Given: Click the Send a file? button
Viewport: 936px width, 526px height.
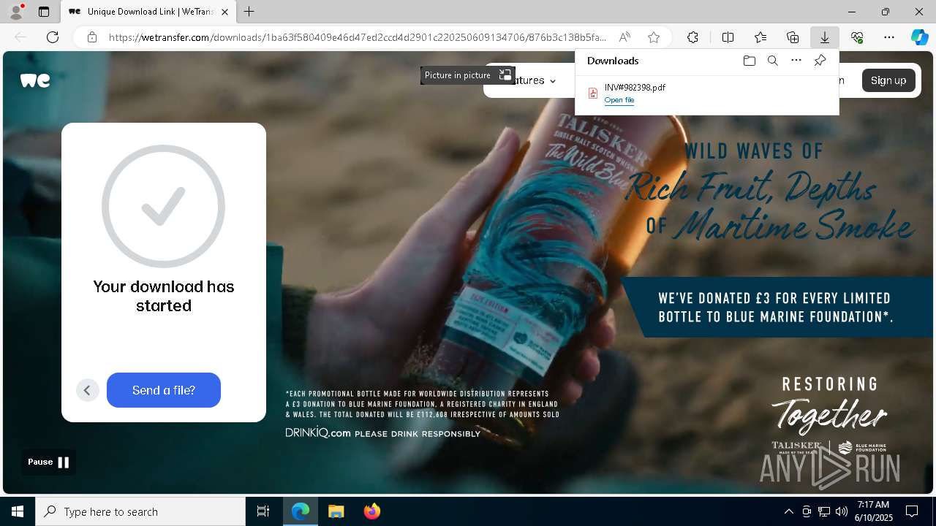Looking at the screenshot, I should coord(164,390).
